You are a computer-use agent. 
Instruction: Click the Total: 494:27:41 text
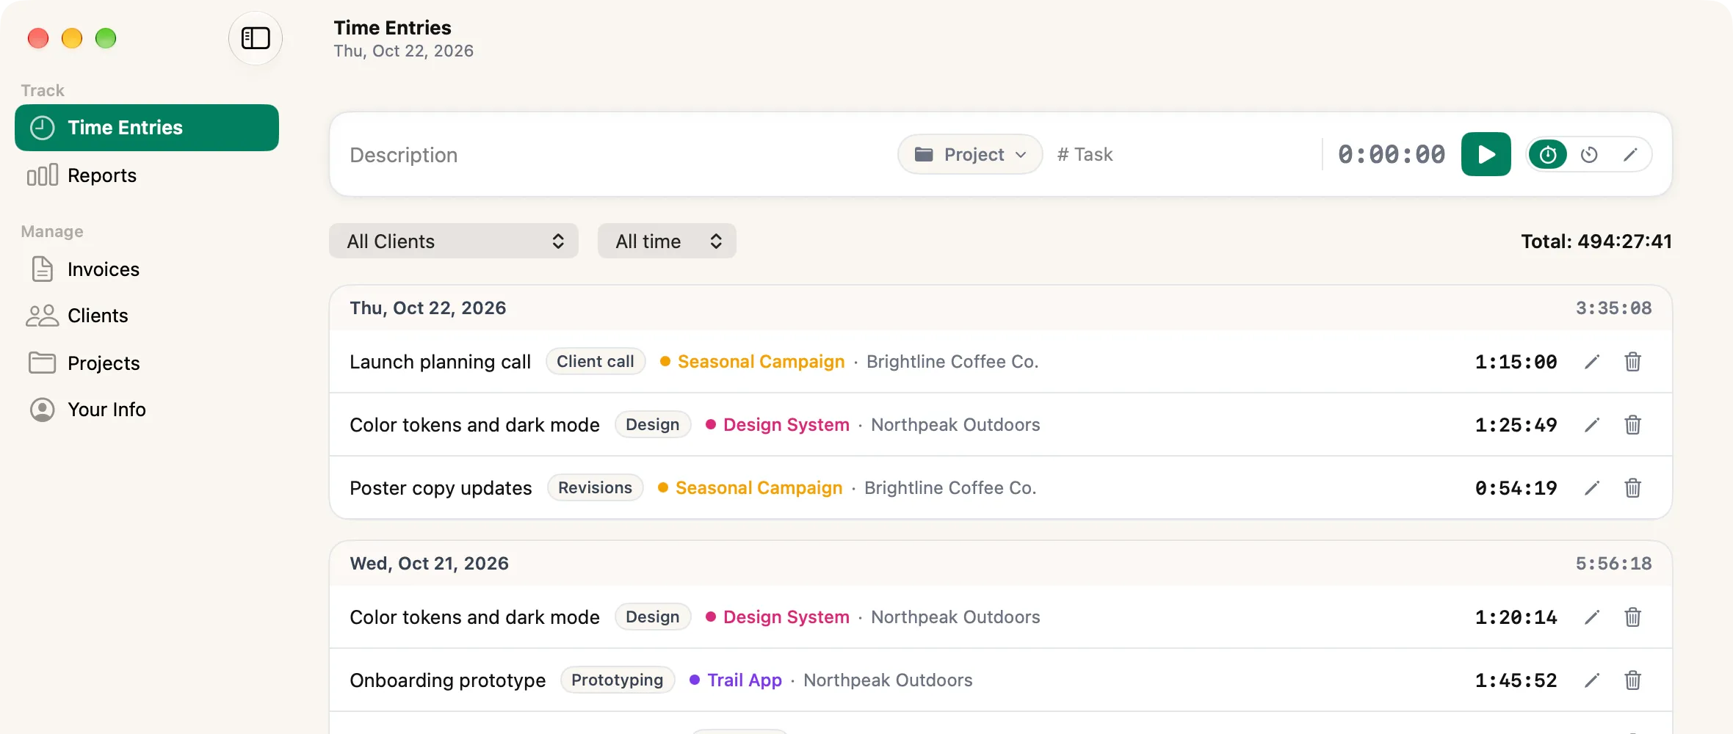point(1596,241)
